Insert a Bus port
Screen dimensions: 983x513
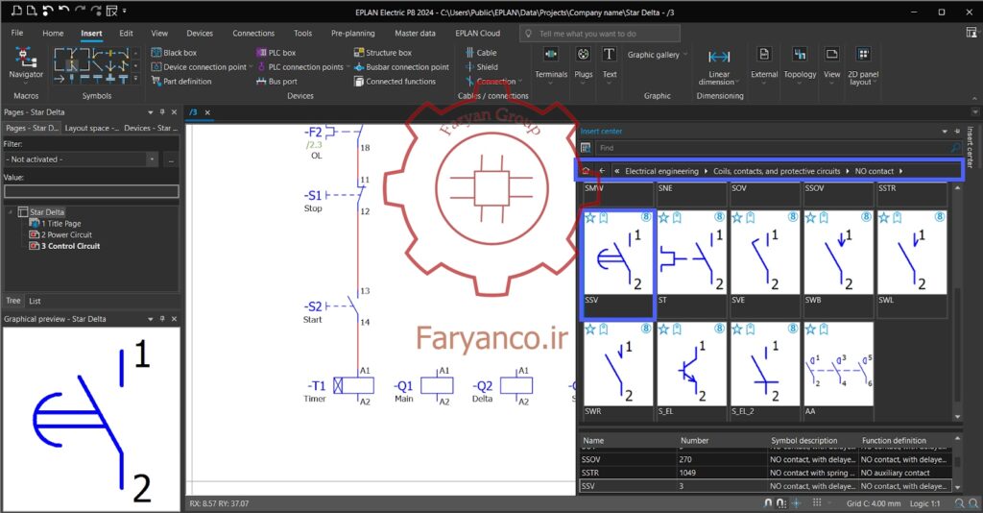pyautogui.click(x=276, y=81)
